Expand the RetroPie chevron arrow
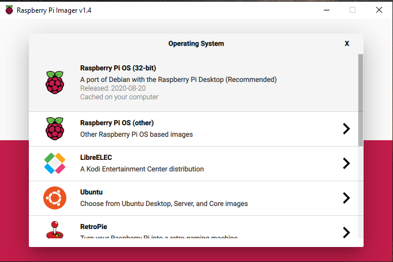This screenshot has height=262, width=393. pos(346,233)
